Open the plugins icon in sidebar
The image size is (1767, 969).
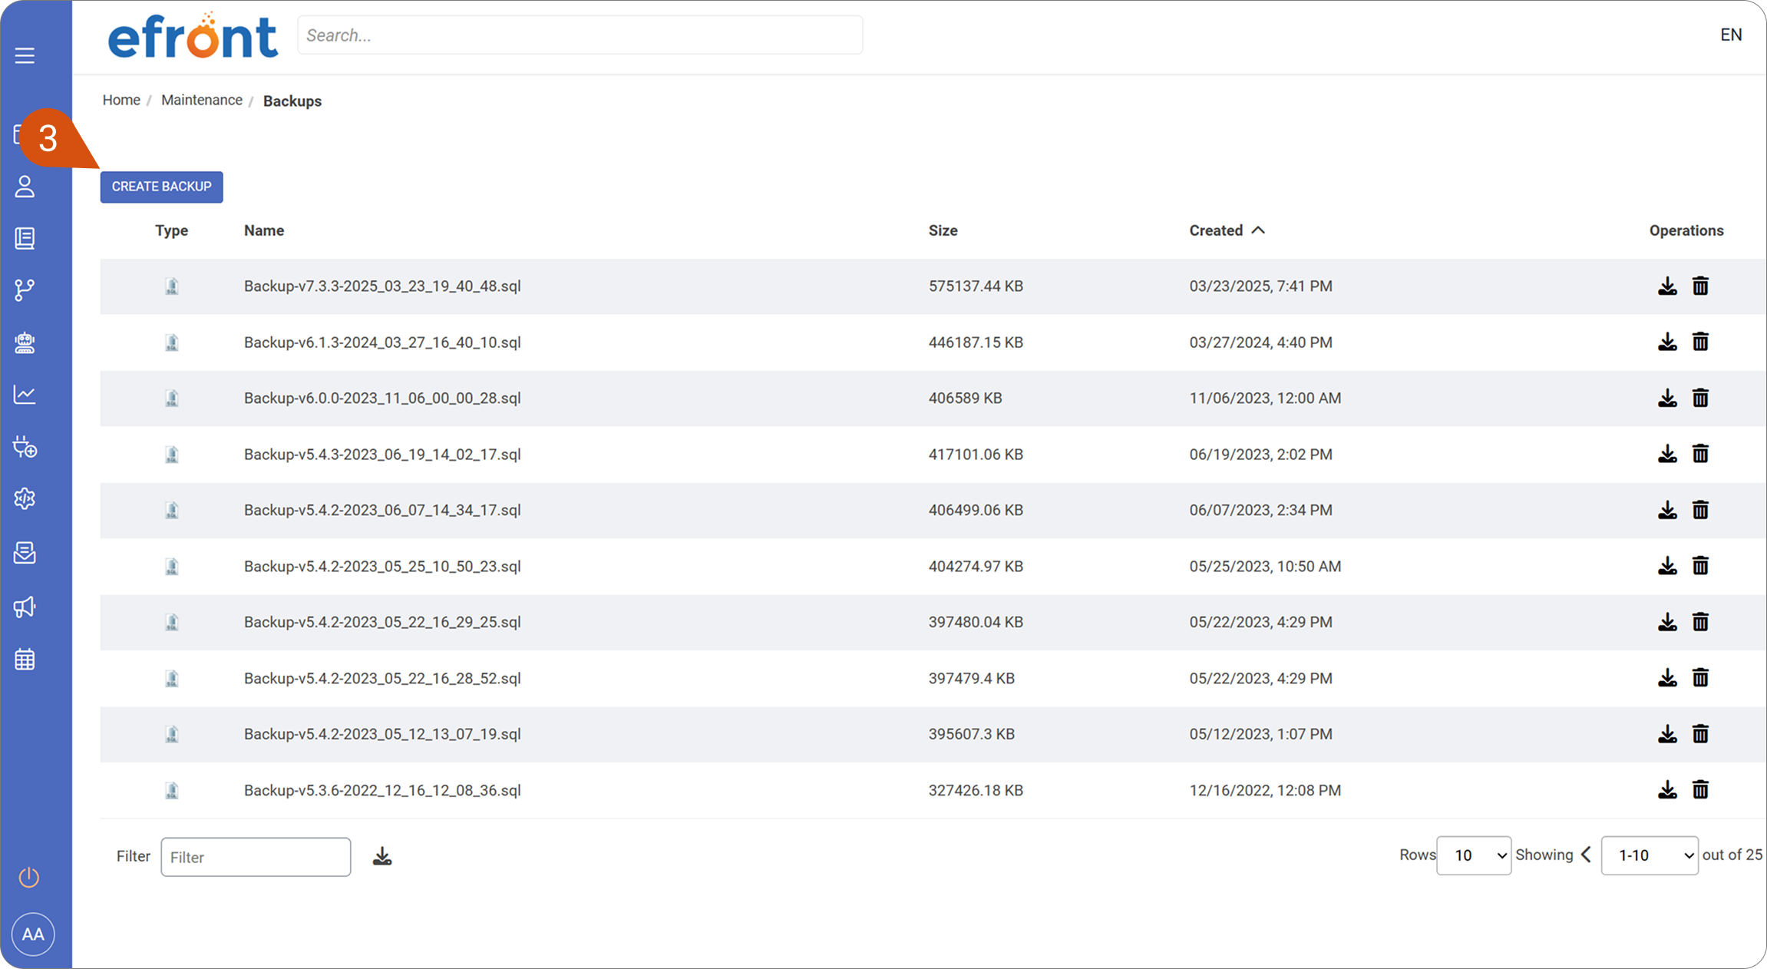25,447
